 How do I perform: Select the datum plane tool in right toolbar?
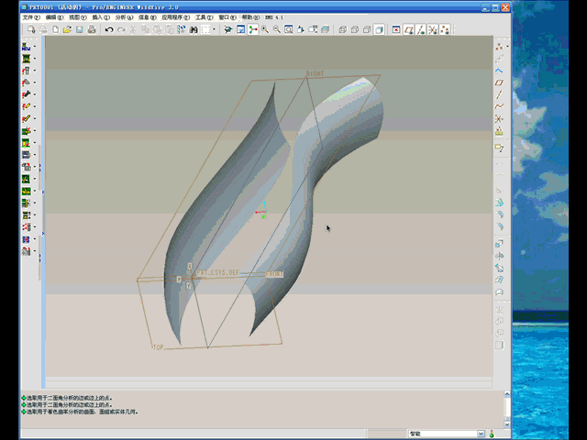(499, 82)
